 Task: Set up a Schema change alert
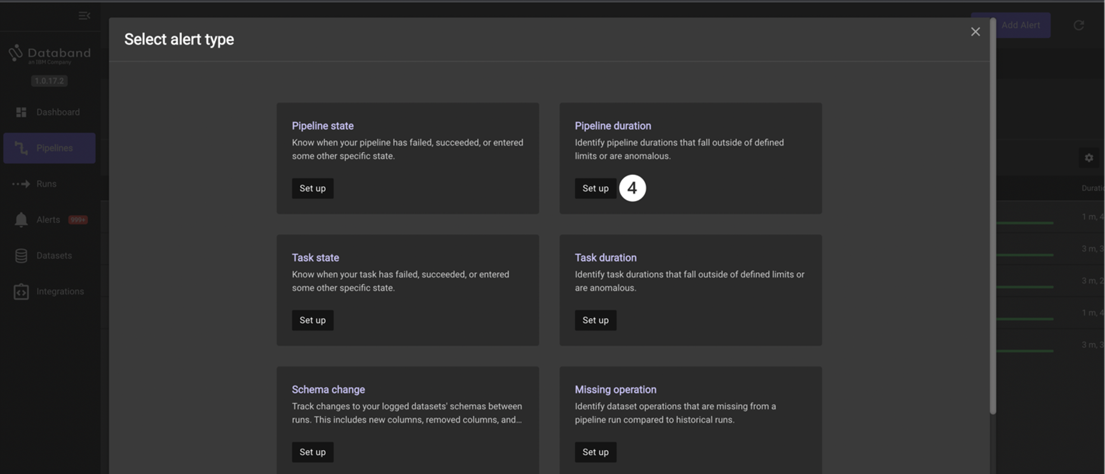click(x=312, y=452)
